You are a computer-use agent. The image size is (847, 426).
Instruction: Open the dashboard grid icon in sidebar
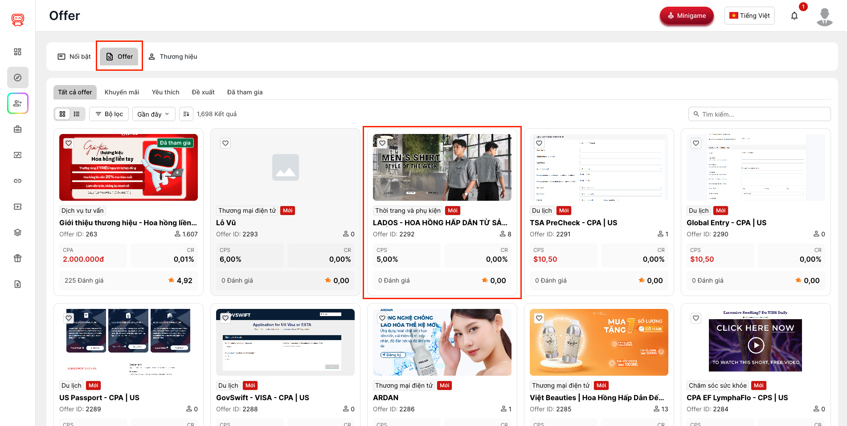point(18,52)
